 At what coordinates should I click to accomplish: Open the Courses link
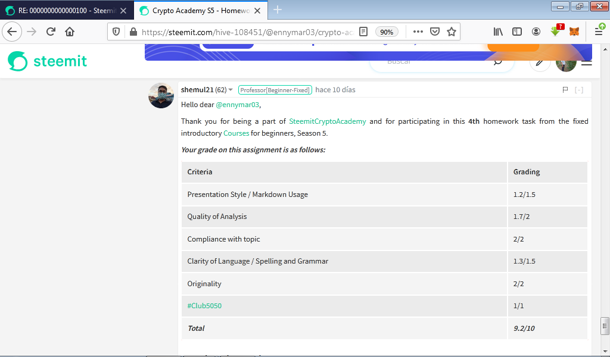pos(236,133)
